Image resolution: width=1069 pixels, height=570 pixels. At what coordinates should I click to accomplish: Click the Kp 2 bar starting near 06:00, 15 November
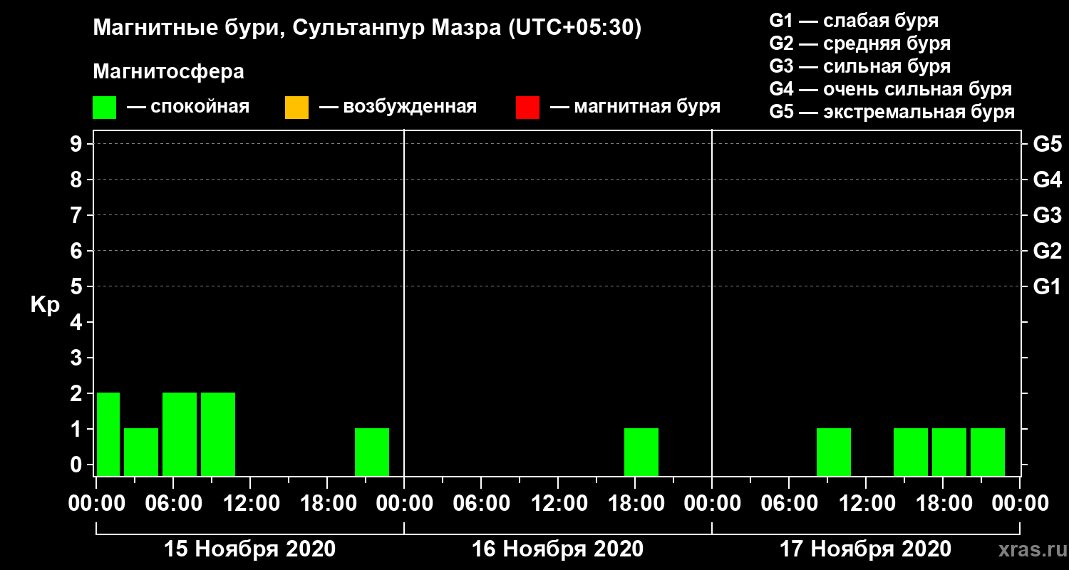coord(180,434)
